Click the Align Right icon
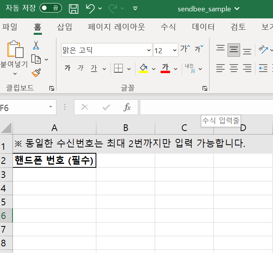This screenshot has height=253, width=273. (x=247, y=68)
